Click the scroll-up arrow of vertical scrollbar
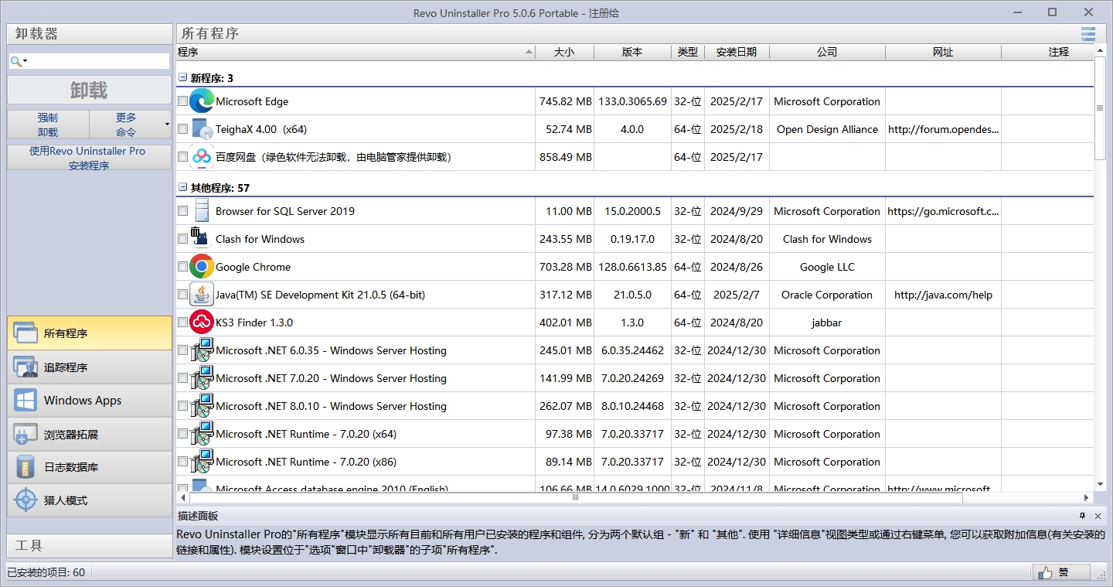This screenshot has width=1113, height=587. (x=1100, y=51)
